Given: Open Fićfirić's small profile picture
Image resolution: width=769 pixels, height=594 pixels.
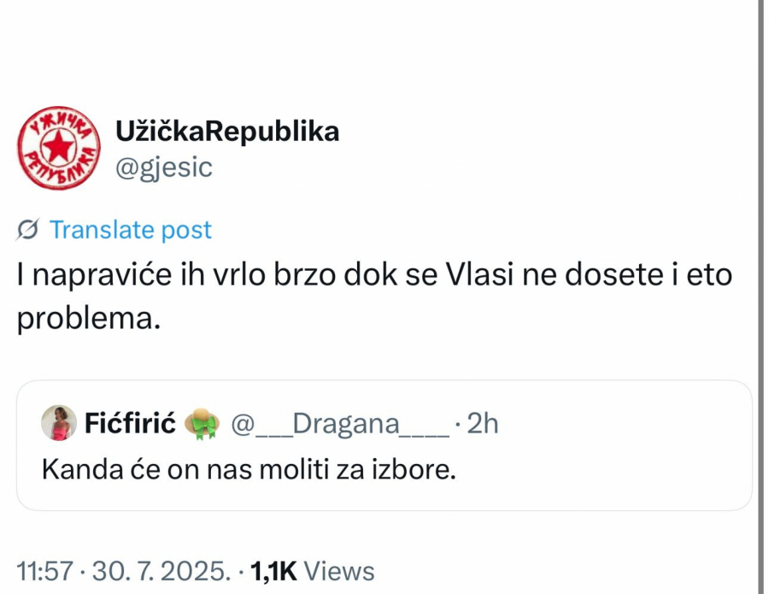Looking at the screenshot, I should click(x=58, y=422).
